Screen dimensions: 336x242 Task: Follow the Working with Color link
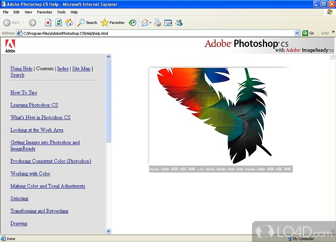[x=30, y=174]
